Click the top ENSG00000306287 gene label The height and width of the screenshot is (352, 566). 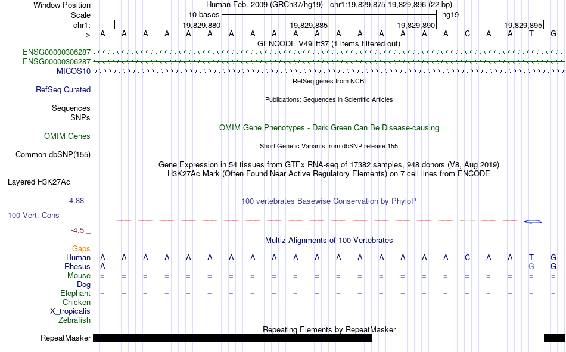pyautogui.click(x=57, y=52)
